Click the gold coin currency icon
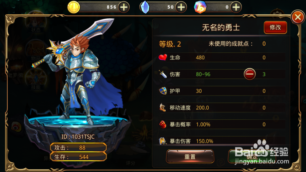306x172 pixels. click(x=73, y=7)
